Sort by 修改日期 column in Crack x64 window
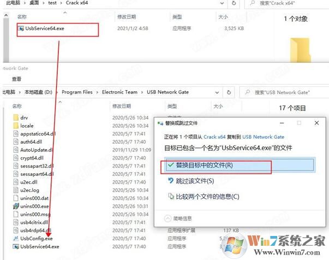This screenshot has height=260, width=329. click(127, 17)
